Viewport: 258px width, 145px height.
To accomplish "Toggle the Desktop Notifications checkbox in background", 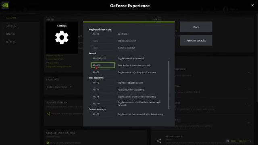I will [48, 143].
